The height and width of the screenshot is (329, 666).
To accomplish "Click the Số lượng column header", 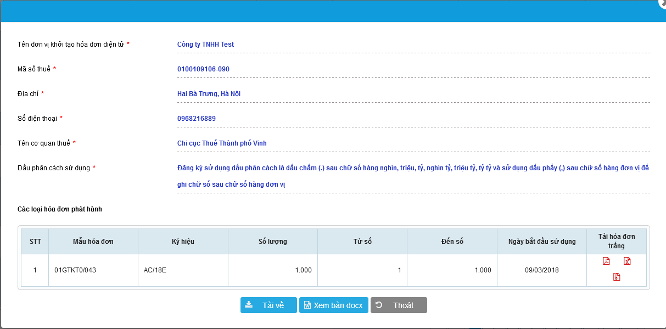I will (273, 242).
